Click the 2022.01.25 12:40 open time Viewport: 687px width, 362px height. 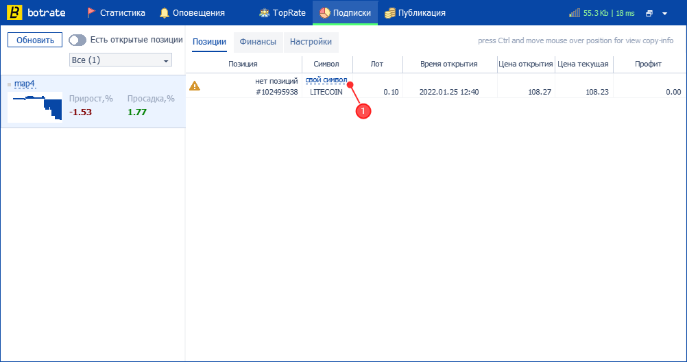[x=449, y=92]
